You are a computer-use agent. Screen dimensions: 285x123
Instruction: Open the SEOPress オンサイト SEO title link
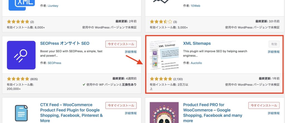tap(65, 43)
